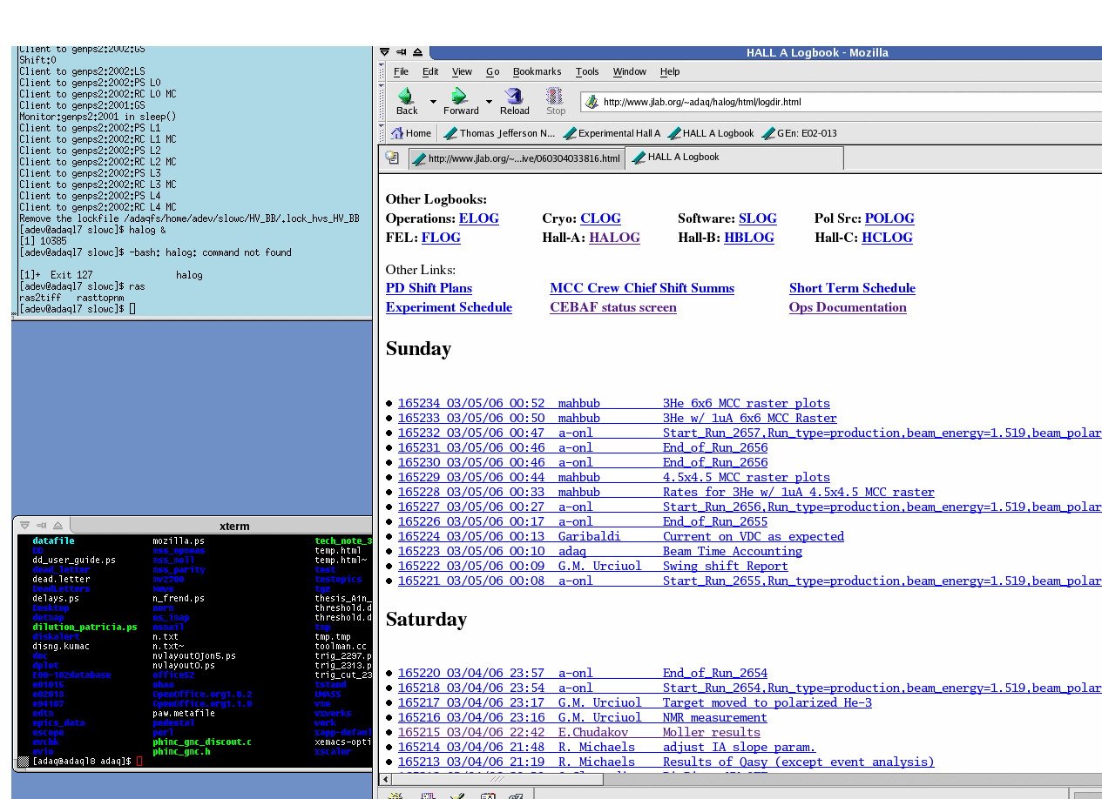Image resolution: width=1102 pixels, height=799 pixels.
Task: Open the MCC Crew Chief Shift Summs link
Action: click(x=642, y=288)
